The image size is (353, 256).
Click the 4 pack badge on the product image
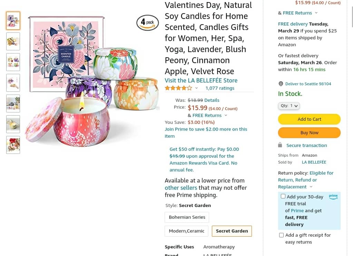147,23
